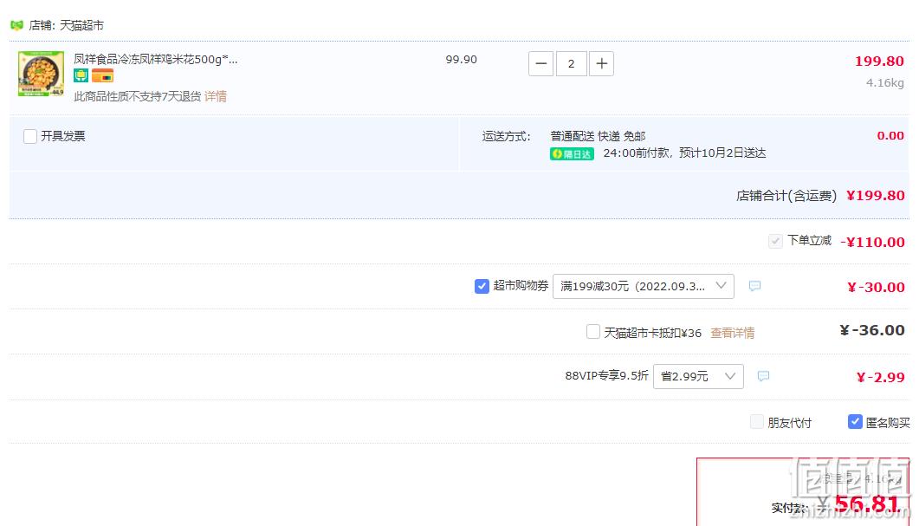
Task: Uncheck the 超市购物券 coupon checkbox
Action: 482,286
